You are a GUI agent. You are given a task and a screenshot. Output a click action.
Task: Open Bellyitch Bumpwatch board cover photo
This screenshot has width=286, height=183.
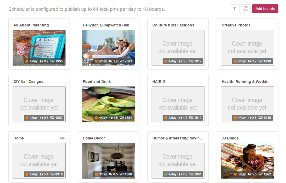click(109, 48)
